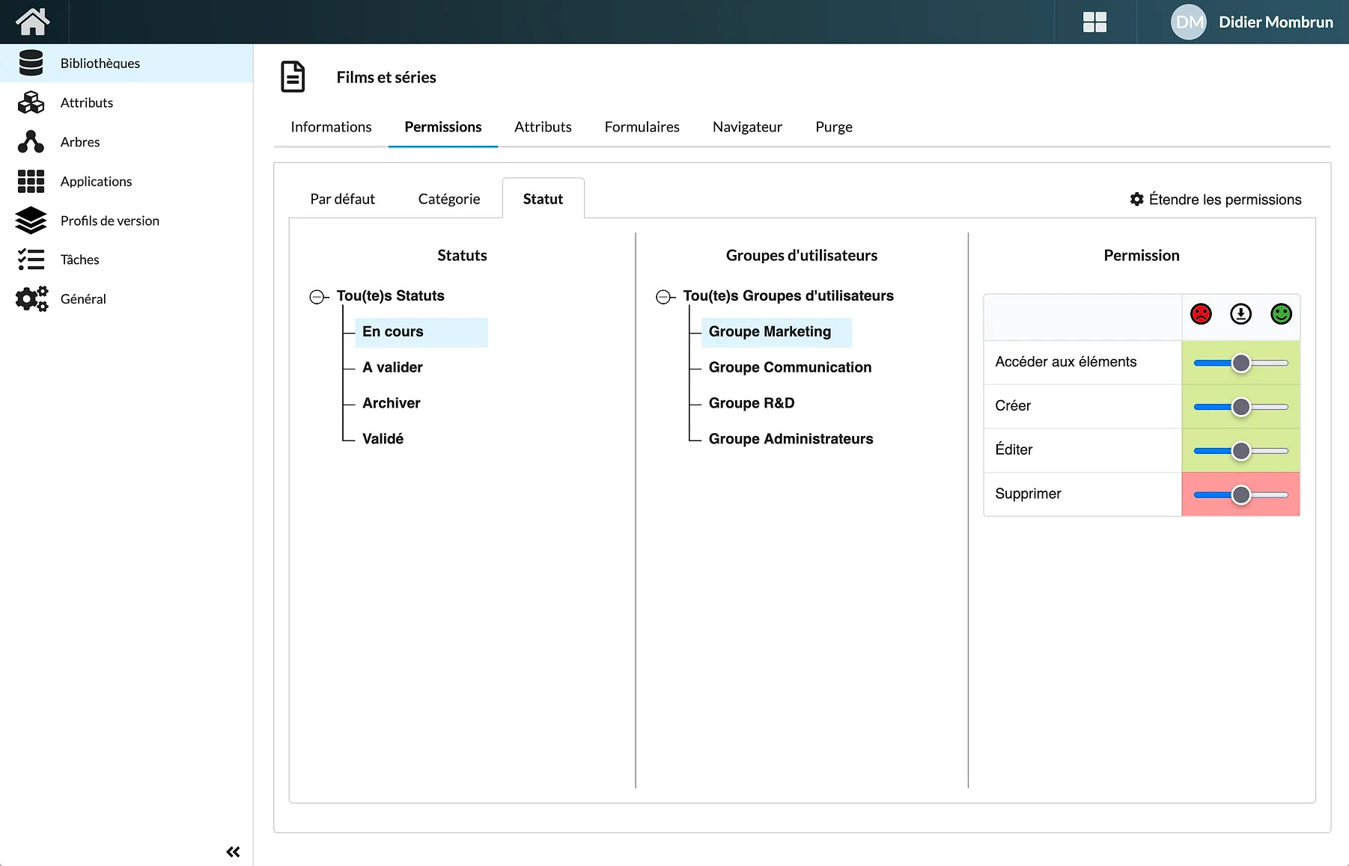Click the document icon beside Films et séries
Viewport: 1349px width, 866px height.
click(293, 77)
